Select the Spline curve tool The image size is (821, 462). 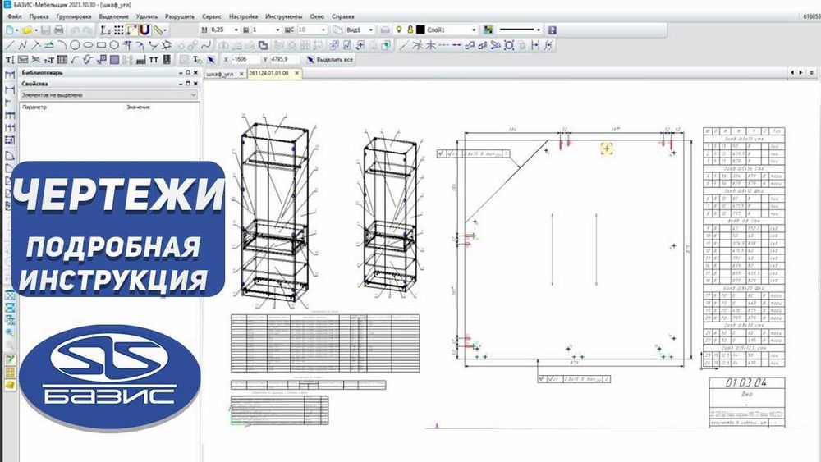tap(206, 45)
